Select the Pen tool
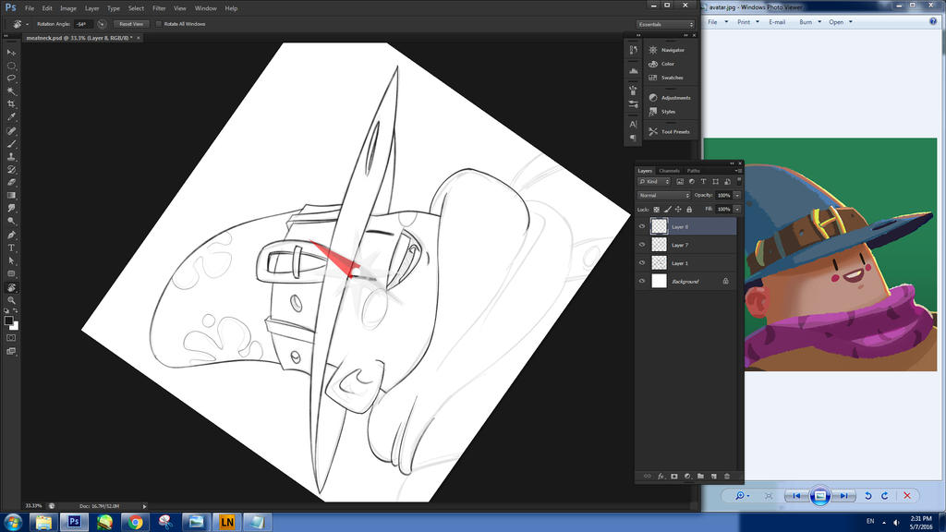The width and height of the screenshot is (946, 532). [11, 235]
